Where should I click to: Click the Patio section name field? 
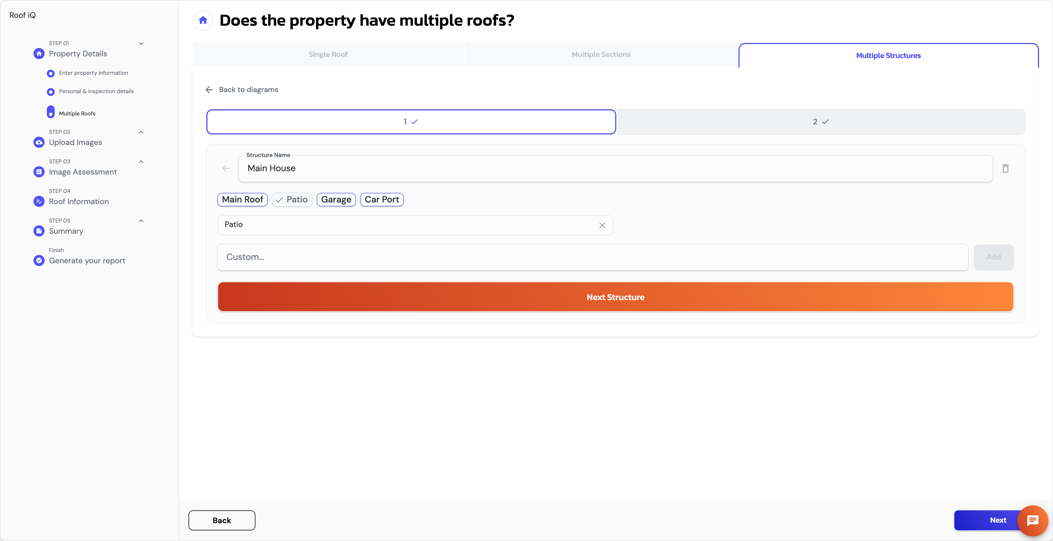tap(414, 225)
